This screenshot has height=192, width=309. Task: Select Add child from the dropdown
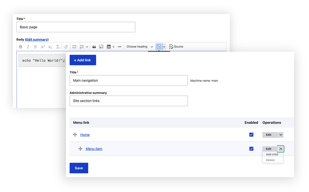coord(272,154)
